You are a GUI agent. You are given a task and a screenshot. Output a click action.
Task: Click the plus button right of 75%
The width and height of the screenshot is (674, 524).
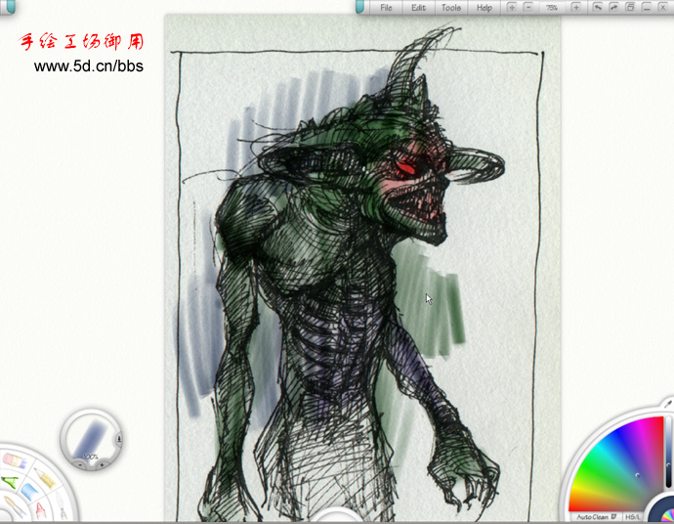[576, 7]
